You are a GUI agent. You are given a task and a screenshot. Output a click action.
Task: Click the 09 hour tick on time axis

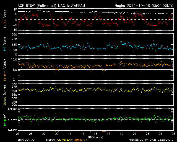tap(56, 134)
